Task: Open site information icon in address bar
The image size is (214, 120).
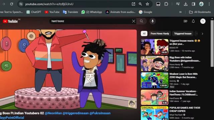Action: click(x=21, y=4)
